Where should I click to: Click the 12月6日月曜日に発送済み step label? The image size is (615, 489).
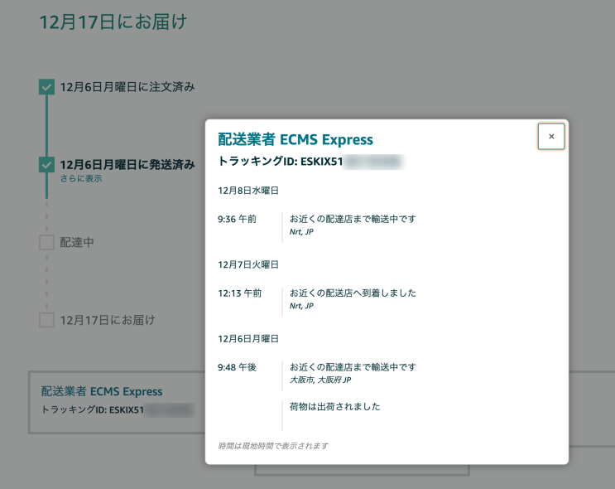(x=127, y=164)
